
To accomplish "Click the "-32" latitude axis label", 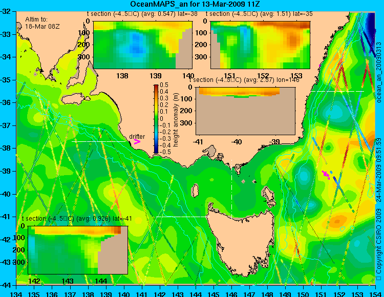I will pyautogui.click(x=6, y=11).
